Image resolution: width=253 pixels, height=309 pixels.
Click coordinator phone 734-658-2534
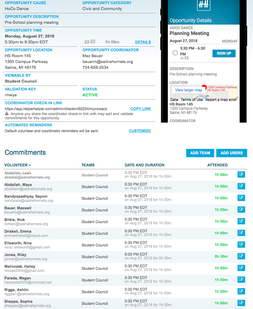pos(95,68)
